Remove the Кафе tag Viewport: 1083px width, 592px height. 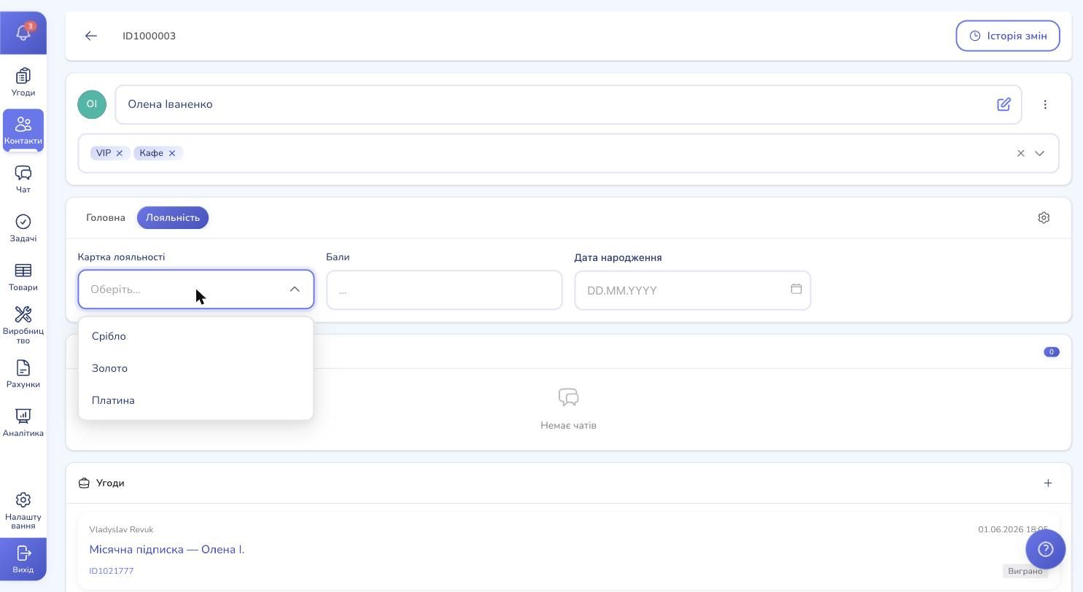coord(172,153)
